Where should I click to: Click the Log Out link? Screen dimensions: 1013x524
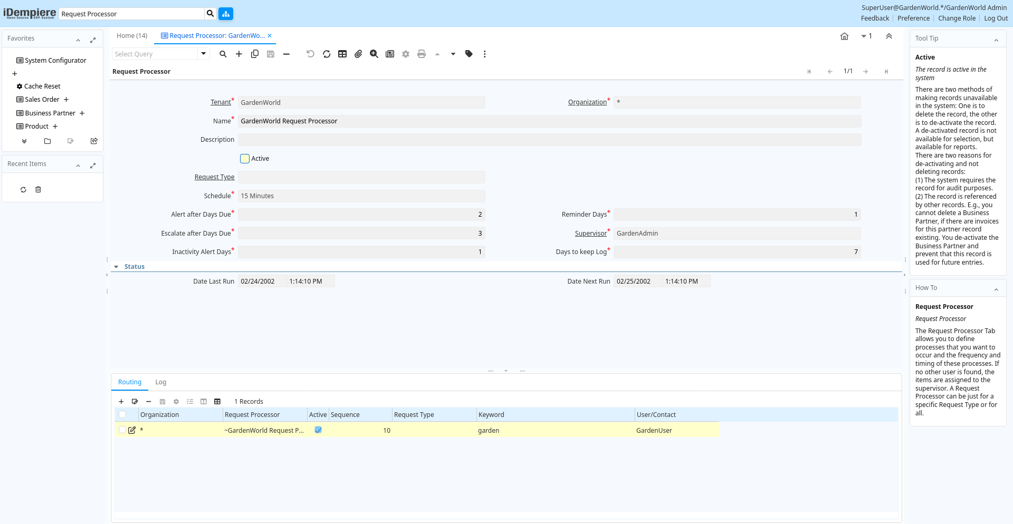tap(996, 18)
